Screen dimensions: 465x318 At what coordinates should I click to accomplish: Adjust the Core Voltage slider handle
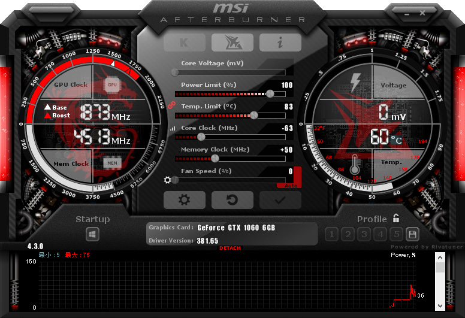pos(175,72)
